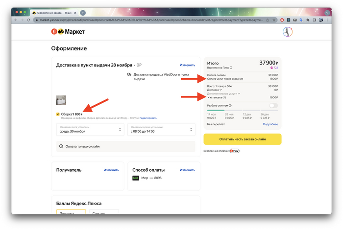The height and width of the screenshot is (229, 343).
Task: Click the Подробнее link for split payment
Action: (x=270, y=124)
